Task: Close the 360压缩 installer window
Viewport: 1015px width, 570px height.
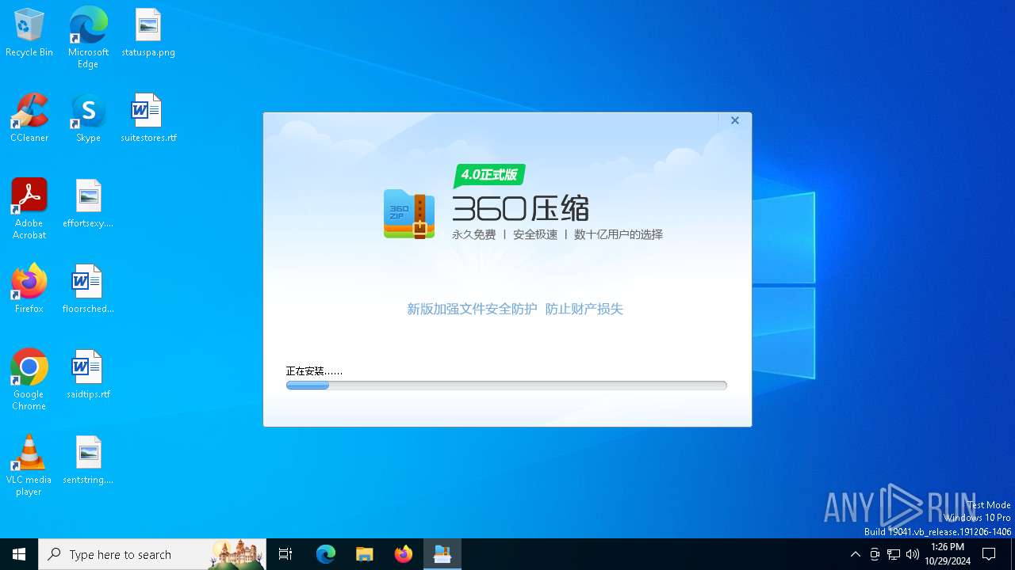Action: click(735, 120)
